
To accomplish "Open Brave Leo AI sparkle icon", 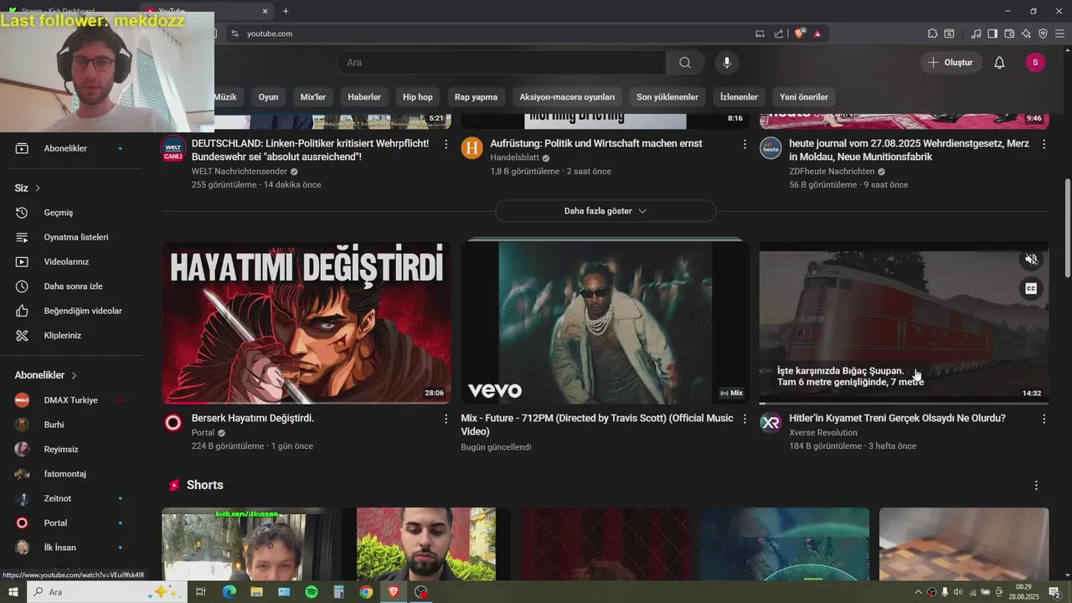I will point(1026,33).
